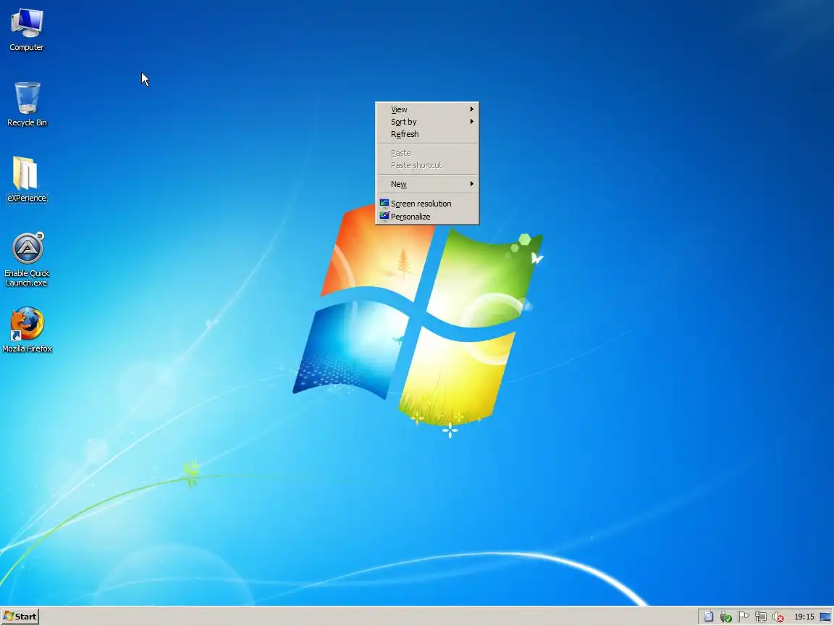834x626 pixels.
Task: Expand the Sort by submenu
Action: (x=427, y=122)
